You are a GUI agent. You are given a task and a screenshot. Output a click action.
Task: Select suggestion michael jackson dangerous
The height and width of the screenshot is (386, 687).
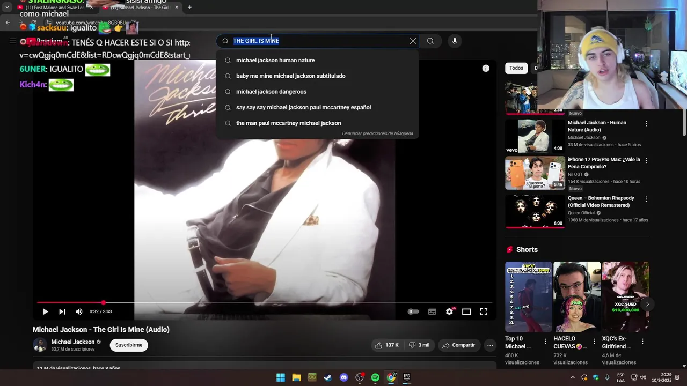tap(317, 92)
